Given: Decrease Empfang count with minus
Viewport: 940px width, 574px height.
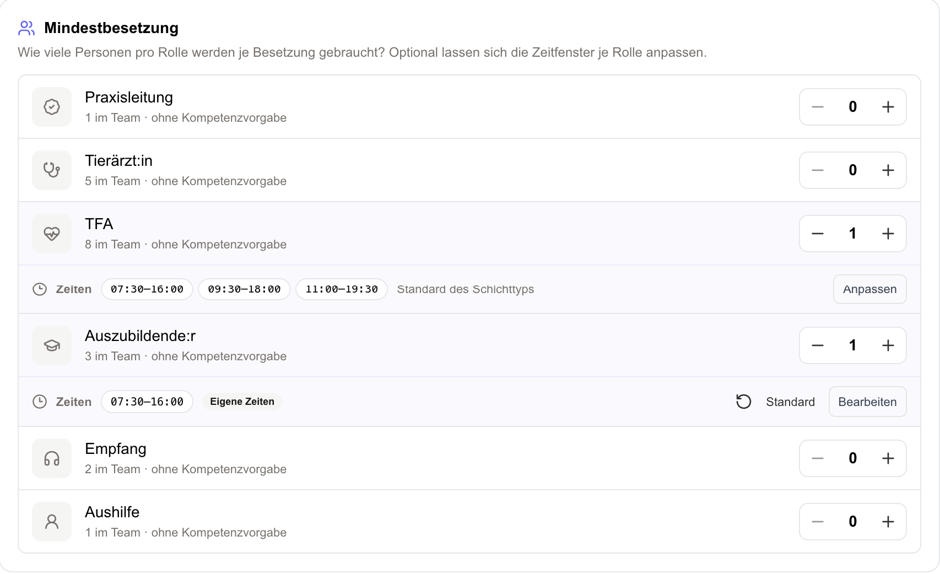Looking at the screenshot, I should point(818,458).
